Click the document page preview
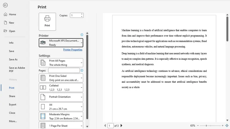 pos(164,68)
